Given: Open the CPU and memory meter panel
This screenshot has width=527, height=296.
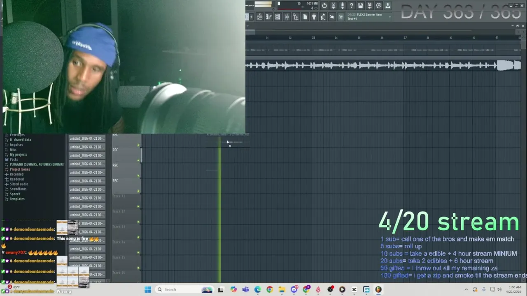Looking at the screenshot, I should click(x=298, y=5).
